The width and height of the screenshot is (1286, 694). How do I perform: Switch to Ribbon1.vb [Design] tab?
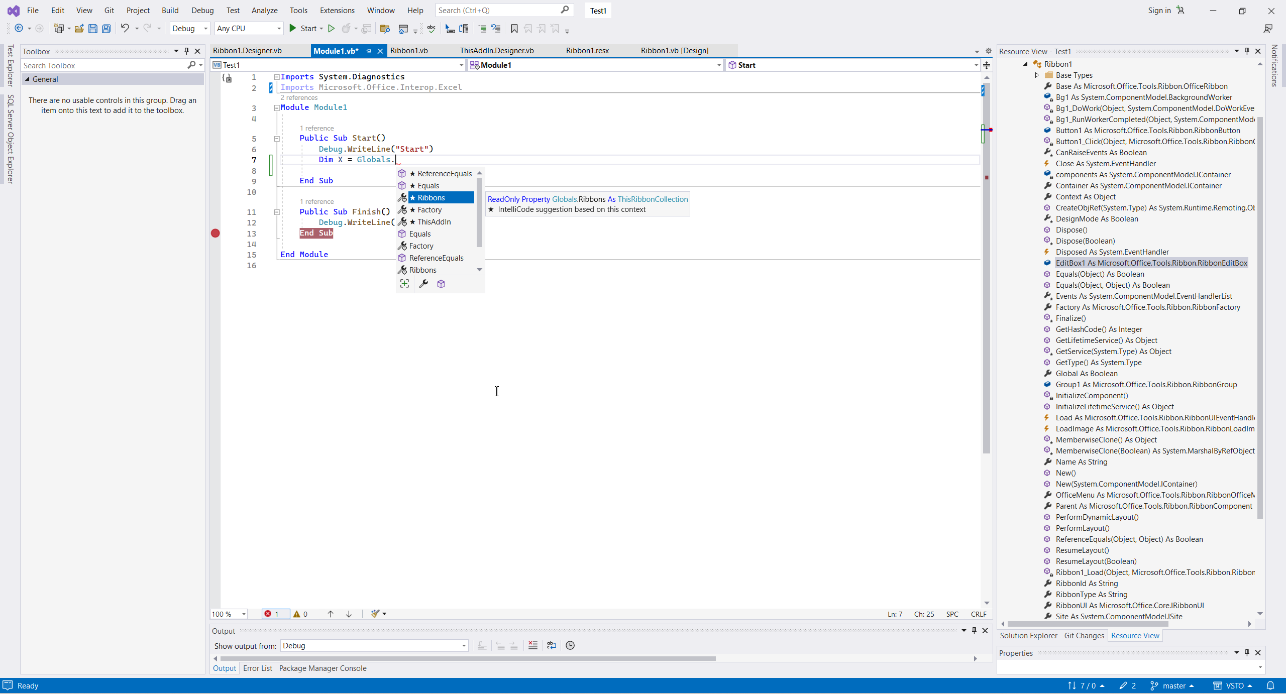click(x=674, y=50)
